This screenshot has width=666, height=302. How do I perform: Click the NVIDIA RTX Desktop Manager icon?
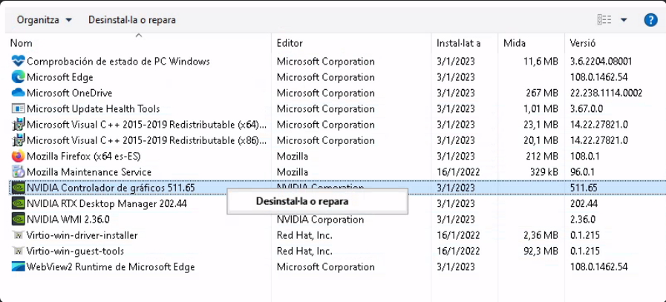(19, 203)
